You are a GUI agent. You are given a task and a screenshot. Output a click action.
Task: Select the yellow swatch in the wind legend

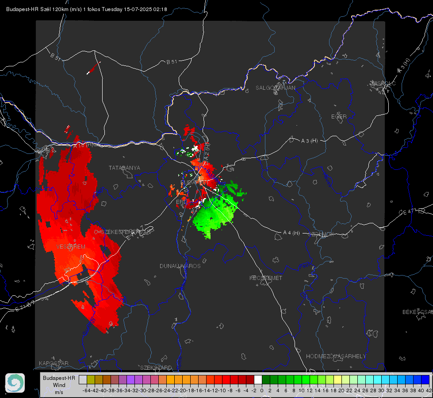[x=338, y=379]
